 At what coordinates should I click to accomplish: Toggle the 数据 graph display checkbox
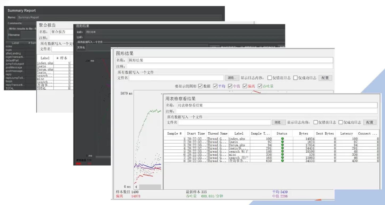pos(200,86)
